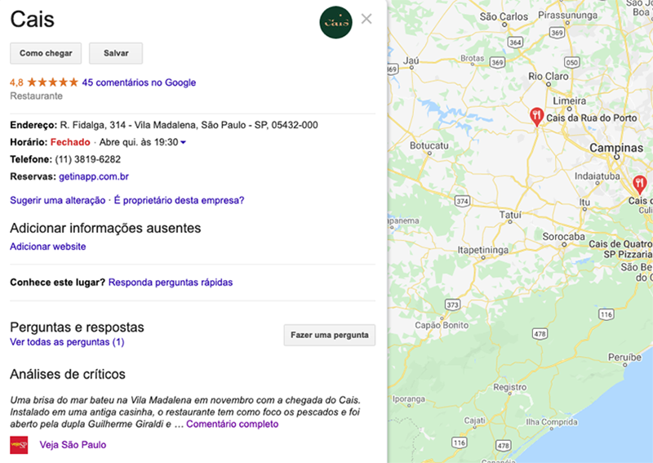
Task: Click the Cais da Rua do Porto map pin
Action: (x=535, y=116)
